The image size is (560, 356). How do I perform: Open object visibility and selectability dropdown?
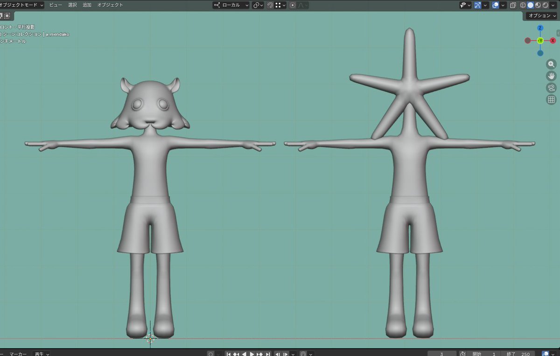(466, 5)
